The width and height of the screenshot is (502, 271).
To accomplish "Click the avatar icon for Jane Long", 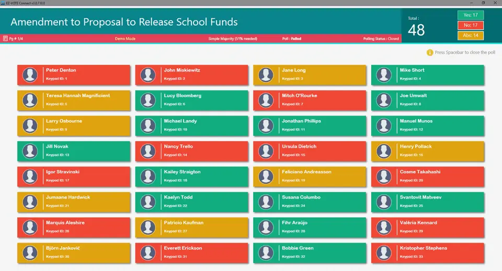I will pos(266,75).
